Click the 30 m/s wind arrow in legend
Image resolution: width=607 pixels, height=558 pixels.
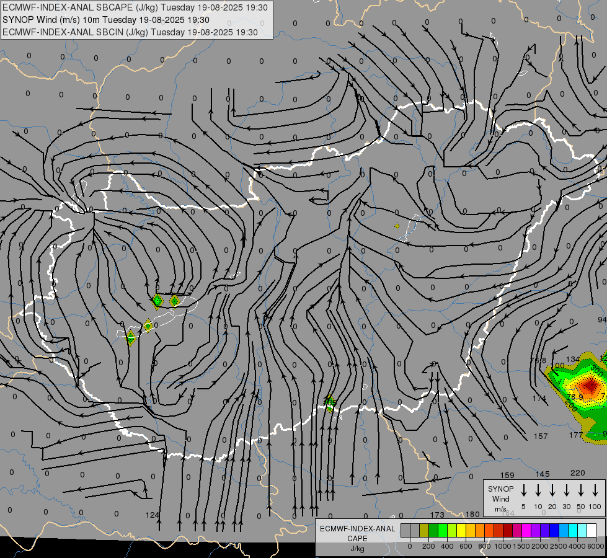(x=566, y=490)
